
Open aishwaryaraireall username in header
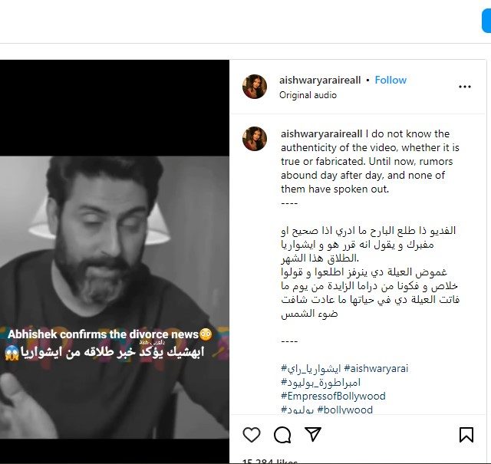coord(320,81)
